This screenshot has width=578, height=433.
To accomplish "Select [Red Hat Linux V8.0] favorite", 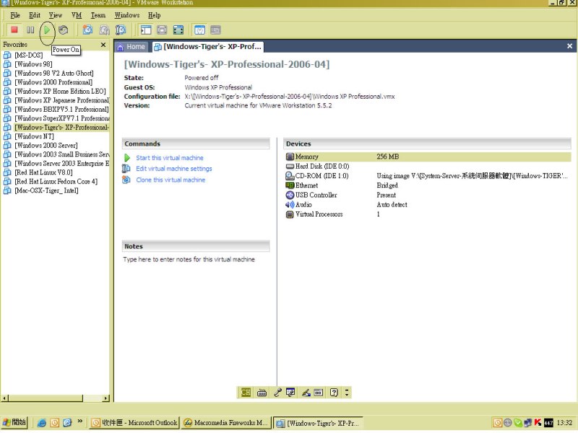I will pyautogui.click(x=43, y=172).
